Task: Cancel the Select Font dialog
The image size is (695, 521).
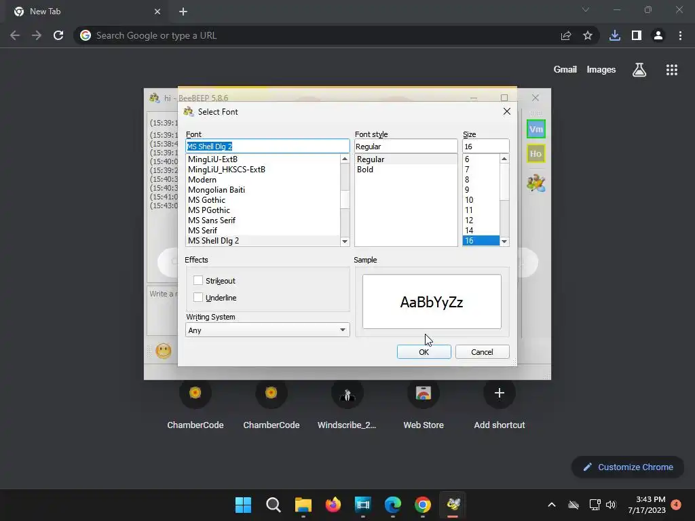Action: point(482,352)
